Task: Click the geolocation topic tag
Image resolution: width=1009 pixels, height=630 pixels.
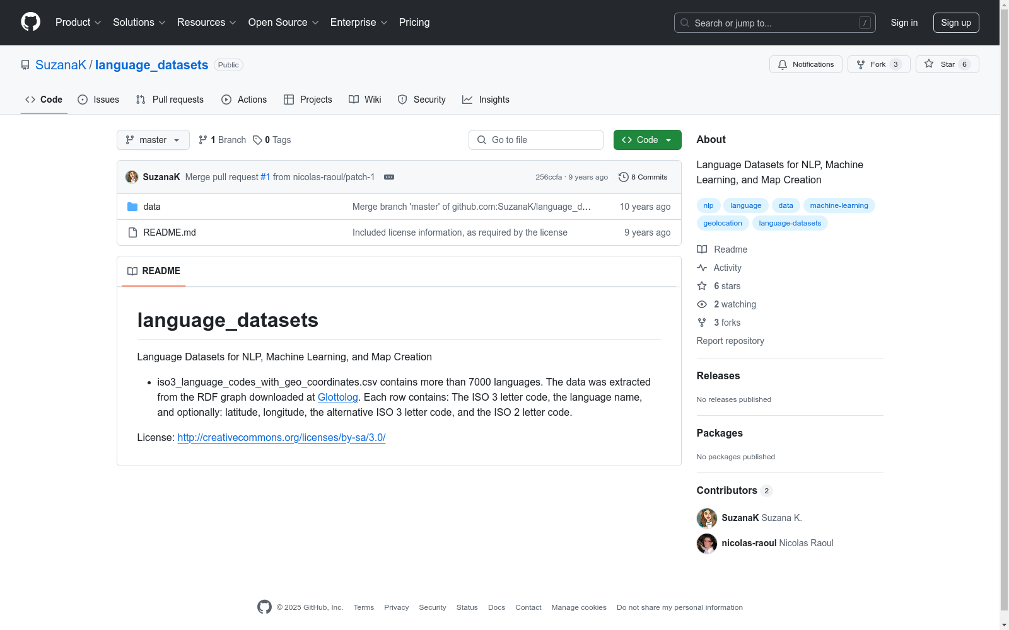Action: pos(723,223)
